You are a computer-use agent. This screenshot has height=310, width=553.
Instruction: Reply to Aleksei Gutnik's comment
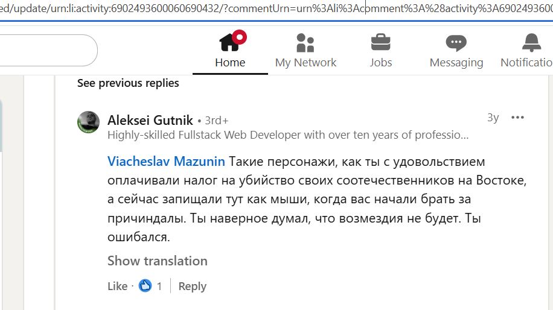coord(192,286)
